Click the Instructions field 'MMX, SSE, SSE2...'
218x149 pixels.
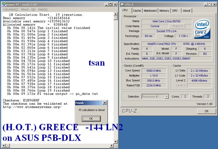pyautogui.click(x=177, y=59)
